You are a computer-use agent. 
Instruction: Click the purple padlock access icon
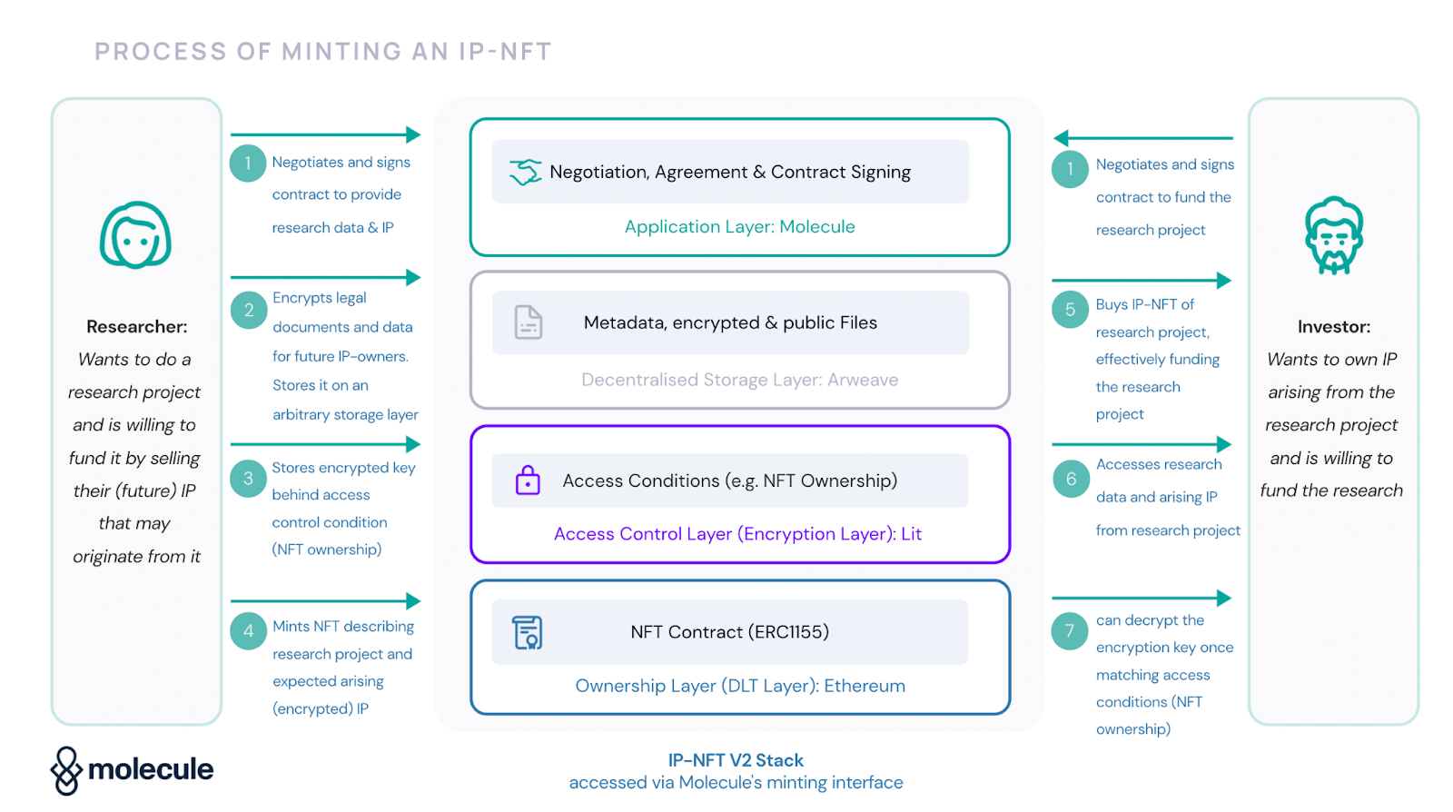[528, 480]
